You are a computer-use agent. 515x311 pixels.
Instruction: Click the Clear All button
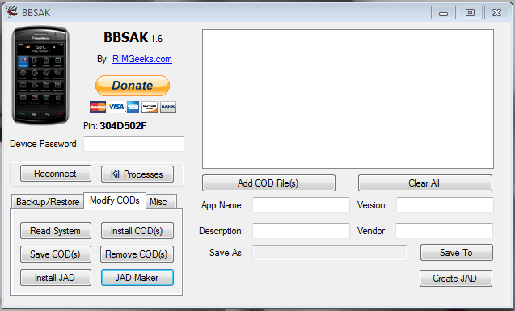click(425, 183)
